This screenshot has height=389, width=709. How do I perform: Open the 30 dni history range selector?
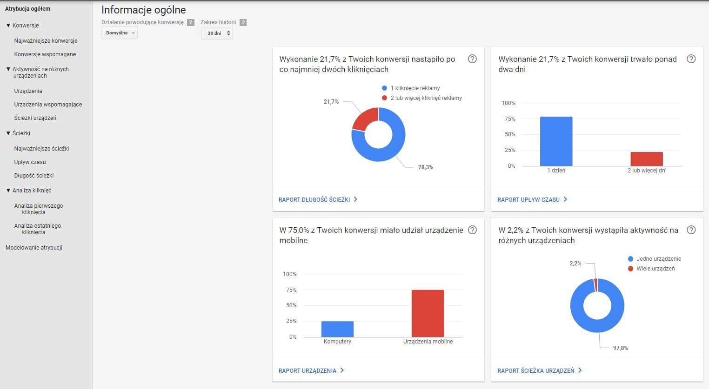(x=217, y=33)
